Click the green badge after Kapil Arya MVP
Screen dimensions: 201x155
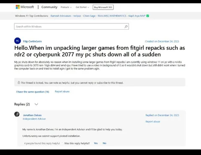click(148, 16)
